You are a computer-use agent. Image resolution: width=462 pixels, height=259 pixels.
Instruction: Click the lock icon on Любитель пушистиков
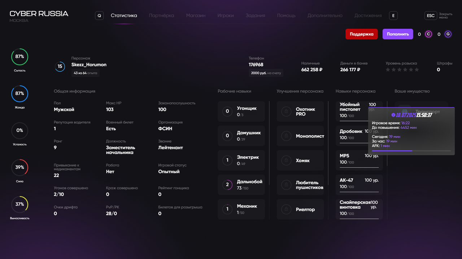[287, 185]
